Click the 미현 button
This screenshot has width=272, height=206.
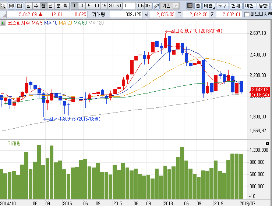(x=250, y=6)
